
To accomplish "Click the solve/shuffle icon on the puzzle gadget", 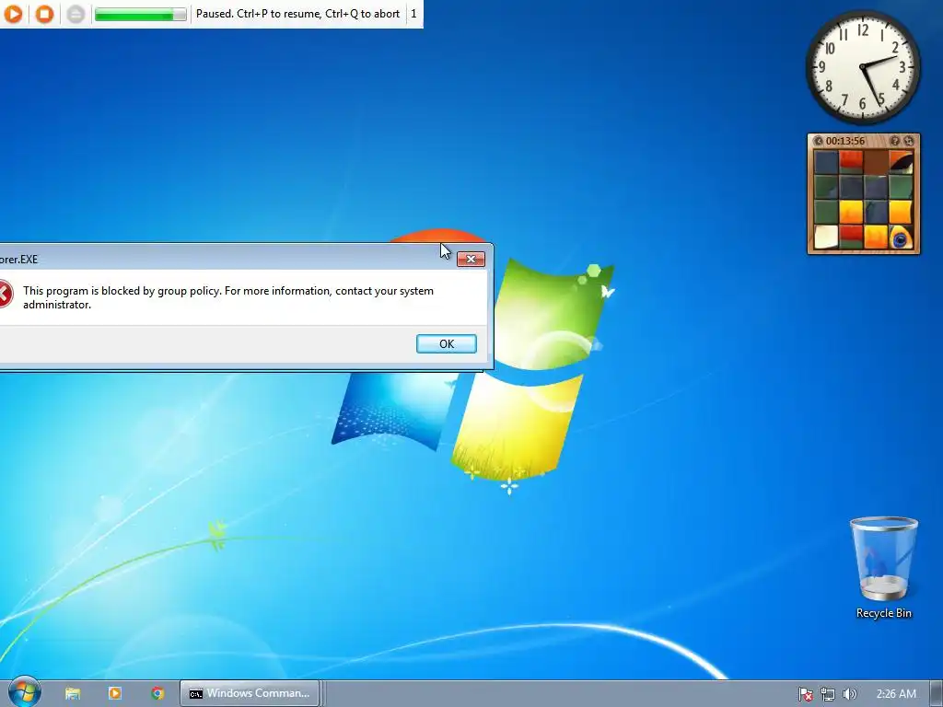I will tap(909, 141).
